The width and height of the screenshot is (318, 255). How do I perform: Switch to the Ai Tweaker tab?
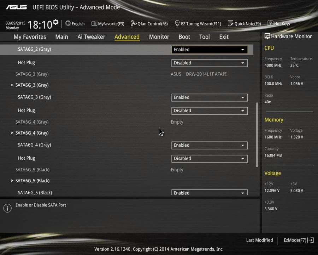click(91, 36)
